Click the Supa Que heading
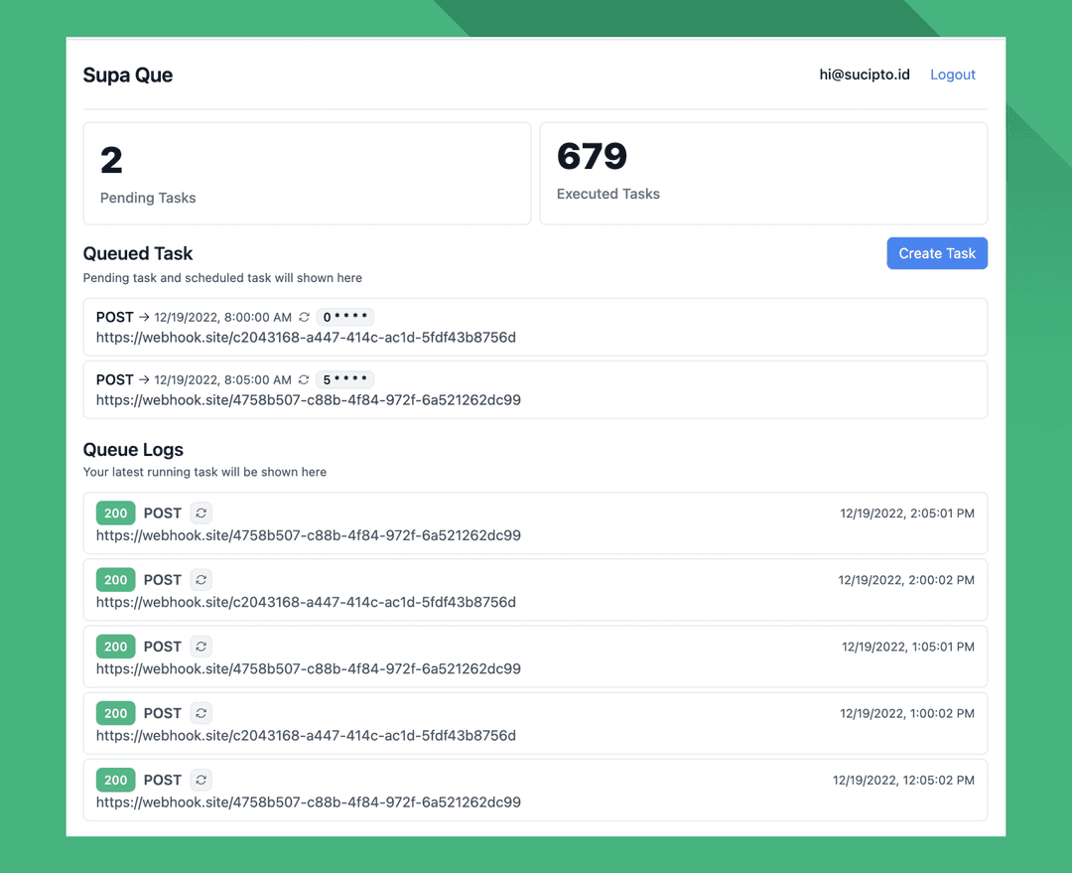The image size is (1072, 873). coord(127,74)
